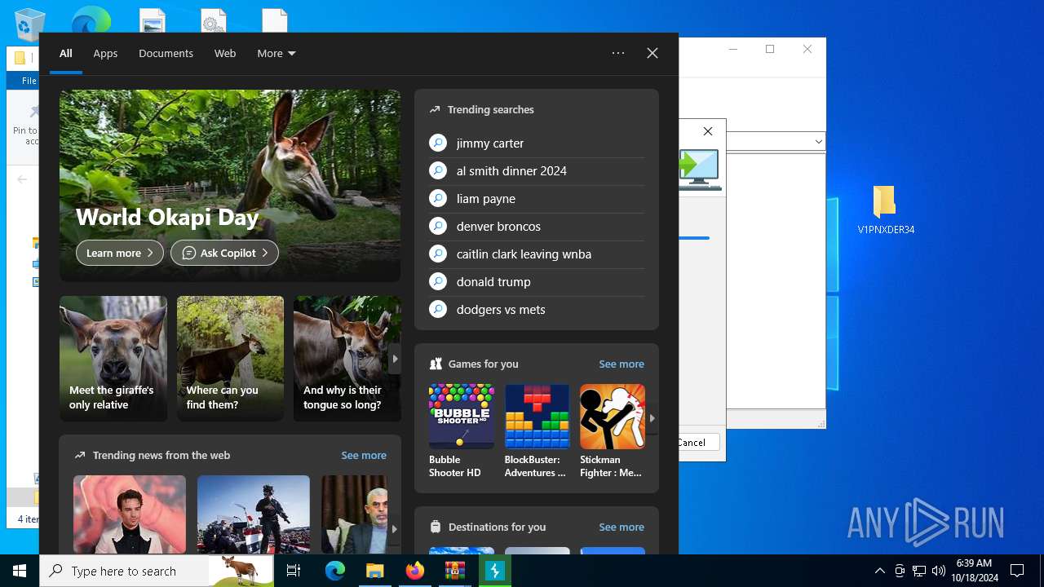This screenshot has height=587, width=1044.
Task: Open World Okapi Day hero image
Action: coord(230,186)
